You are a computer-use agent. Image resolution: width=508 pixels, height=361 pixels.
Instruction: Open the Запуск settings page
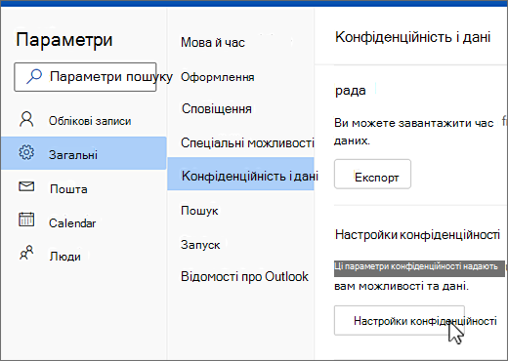tap(200, 244)
